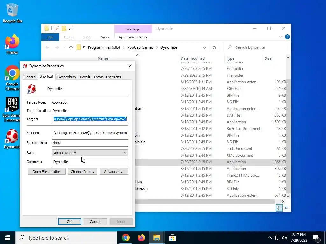Expand the Explorer ribbon chevron
This screenshot has width=326, height=244.
point(280,37)
